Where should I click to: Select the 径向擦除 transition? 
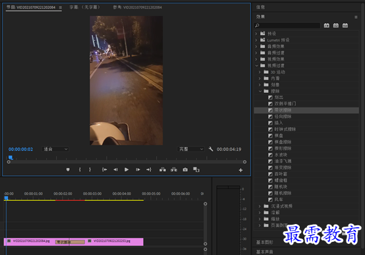283,117
